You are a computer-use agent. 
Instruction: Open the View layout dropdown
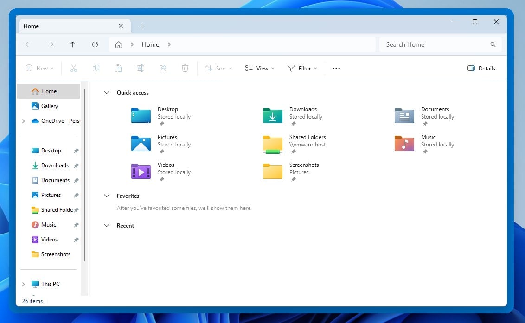[x=260, y=68]
